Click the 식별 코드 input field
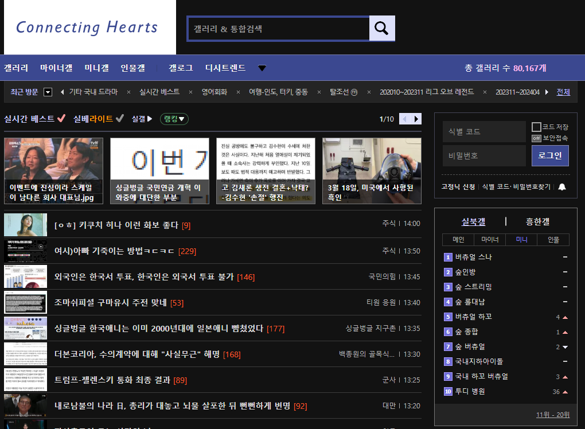 pos(483,131)
